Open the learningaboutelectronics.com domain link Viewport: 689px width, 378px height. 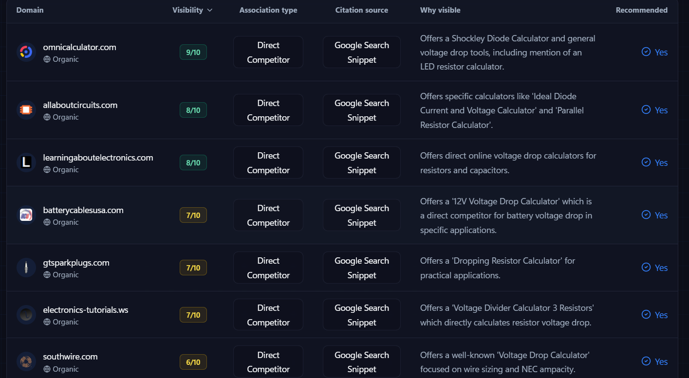pos(98,158)
